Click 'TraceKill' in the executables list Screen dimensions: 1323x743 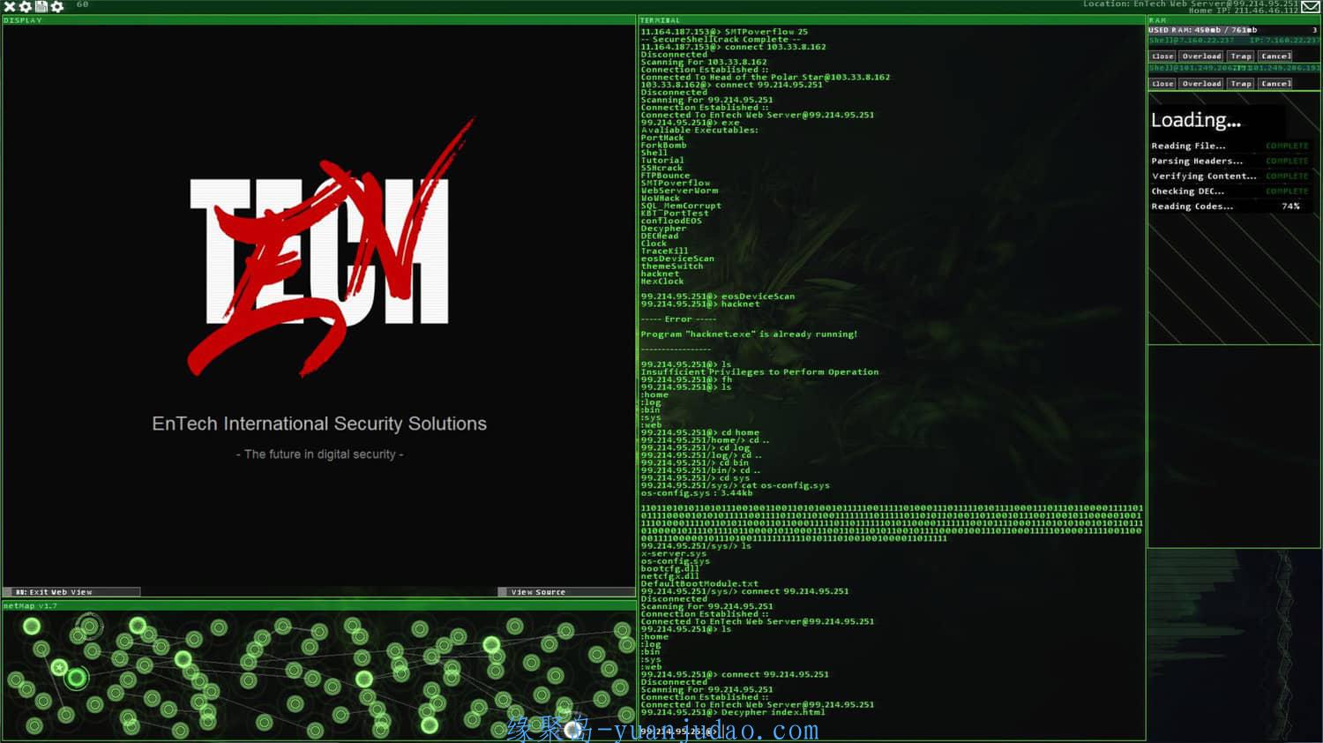tap(664, 251)
